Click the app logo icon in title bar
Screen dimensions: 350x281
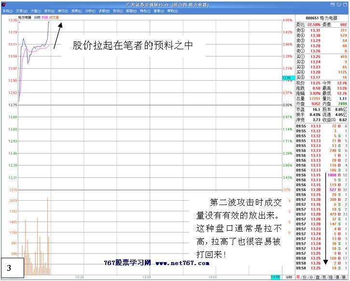[4, 4]
